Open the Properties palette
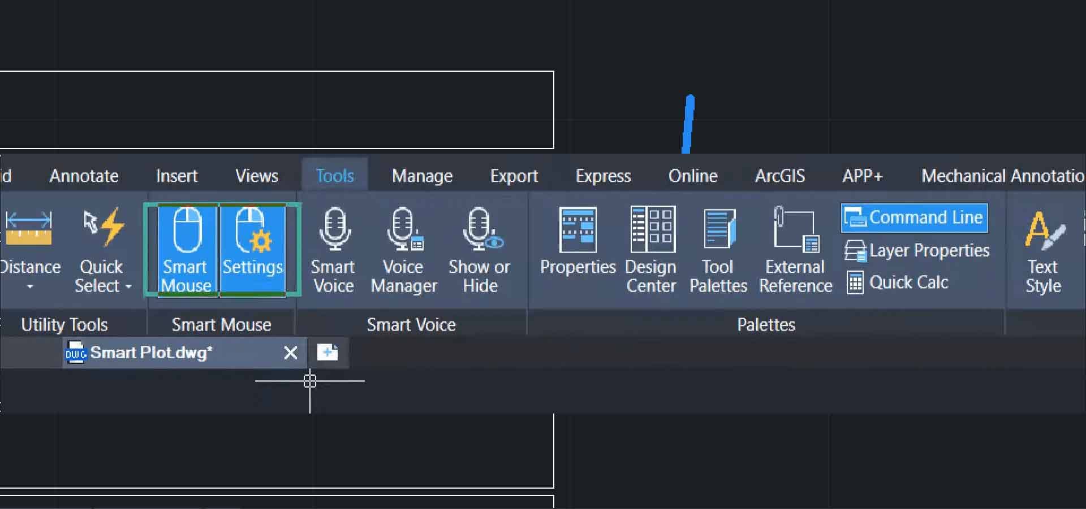This screenshot has height=509, width=1086. (x=578, y=241)
